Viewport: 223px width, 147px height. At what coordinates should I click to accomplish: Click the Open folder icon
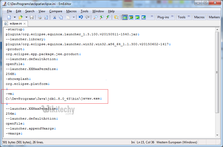coord(20,17)
